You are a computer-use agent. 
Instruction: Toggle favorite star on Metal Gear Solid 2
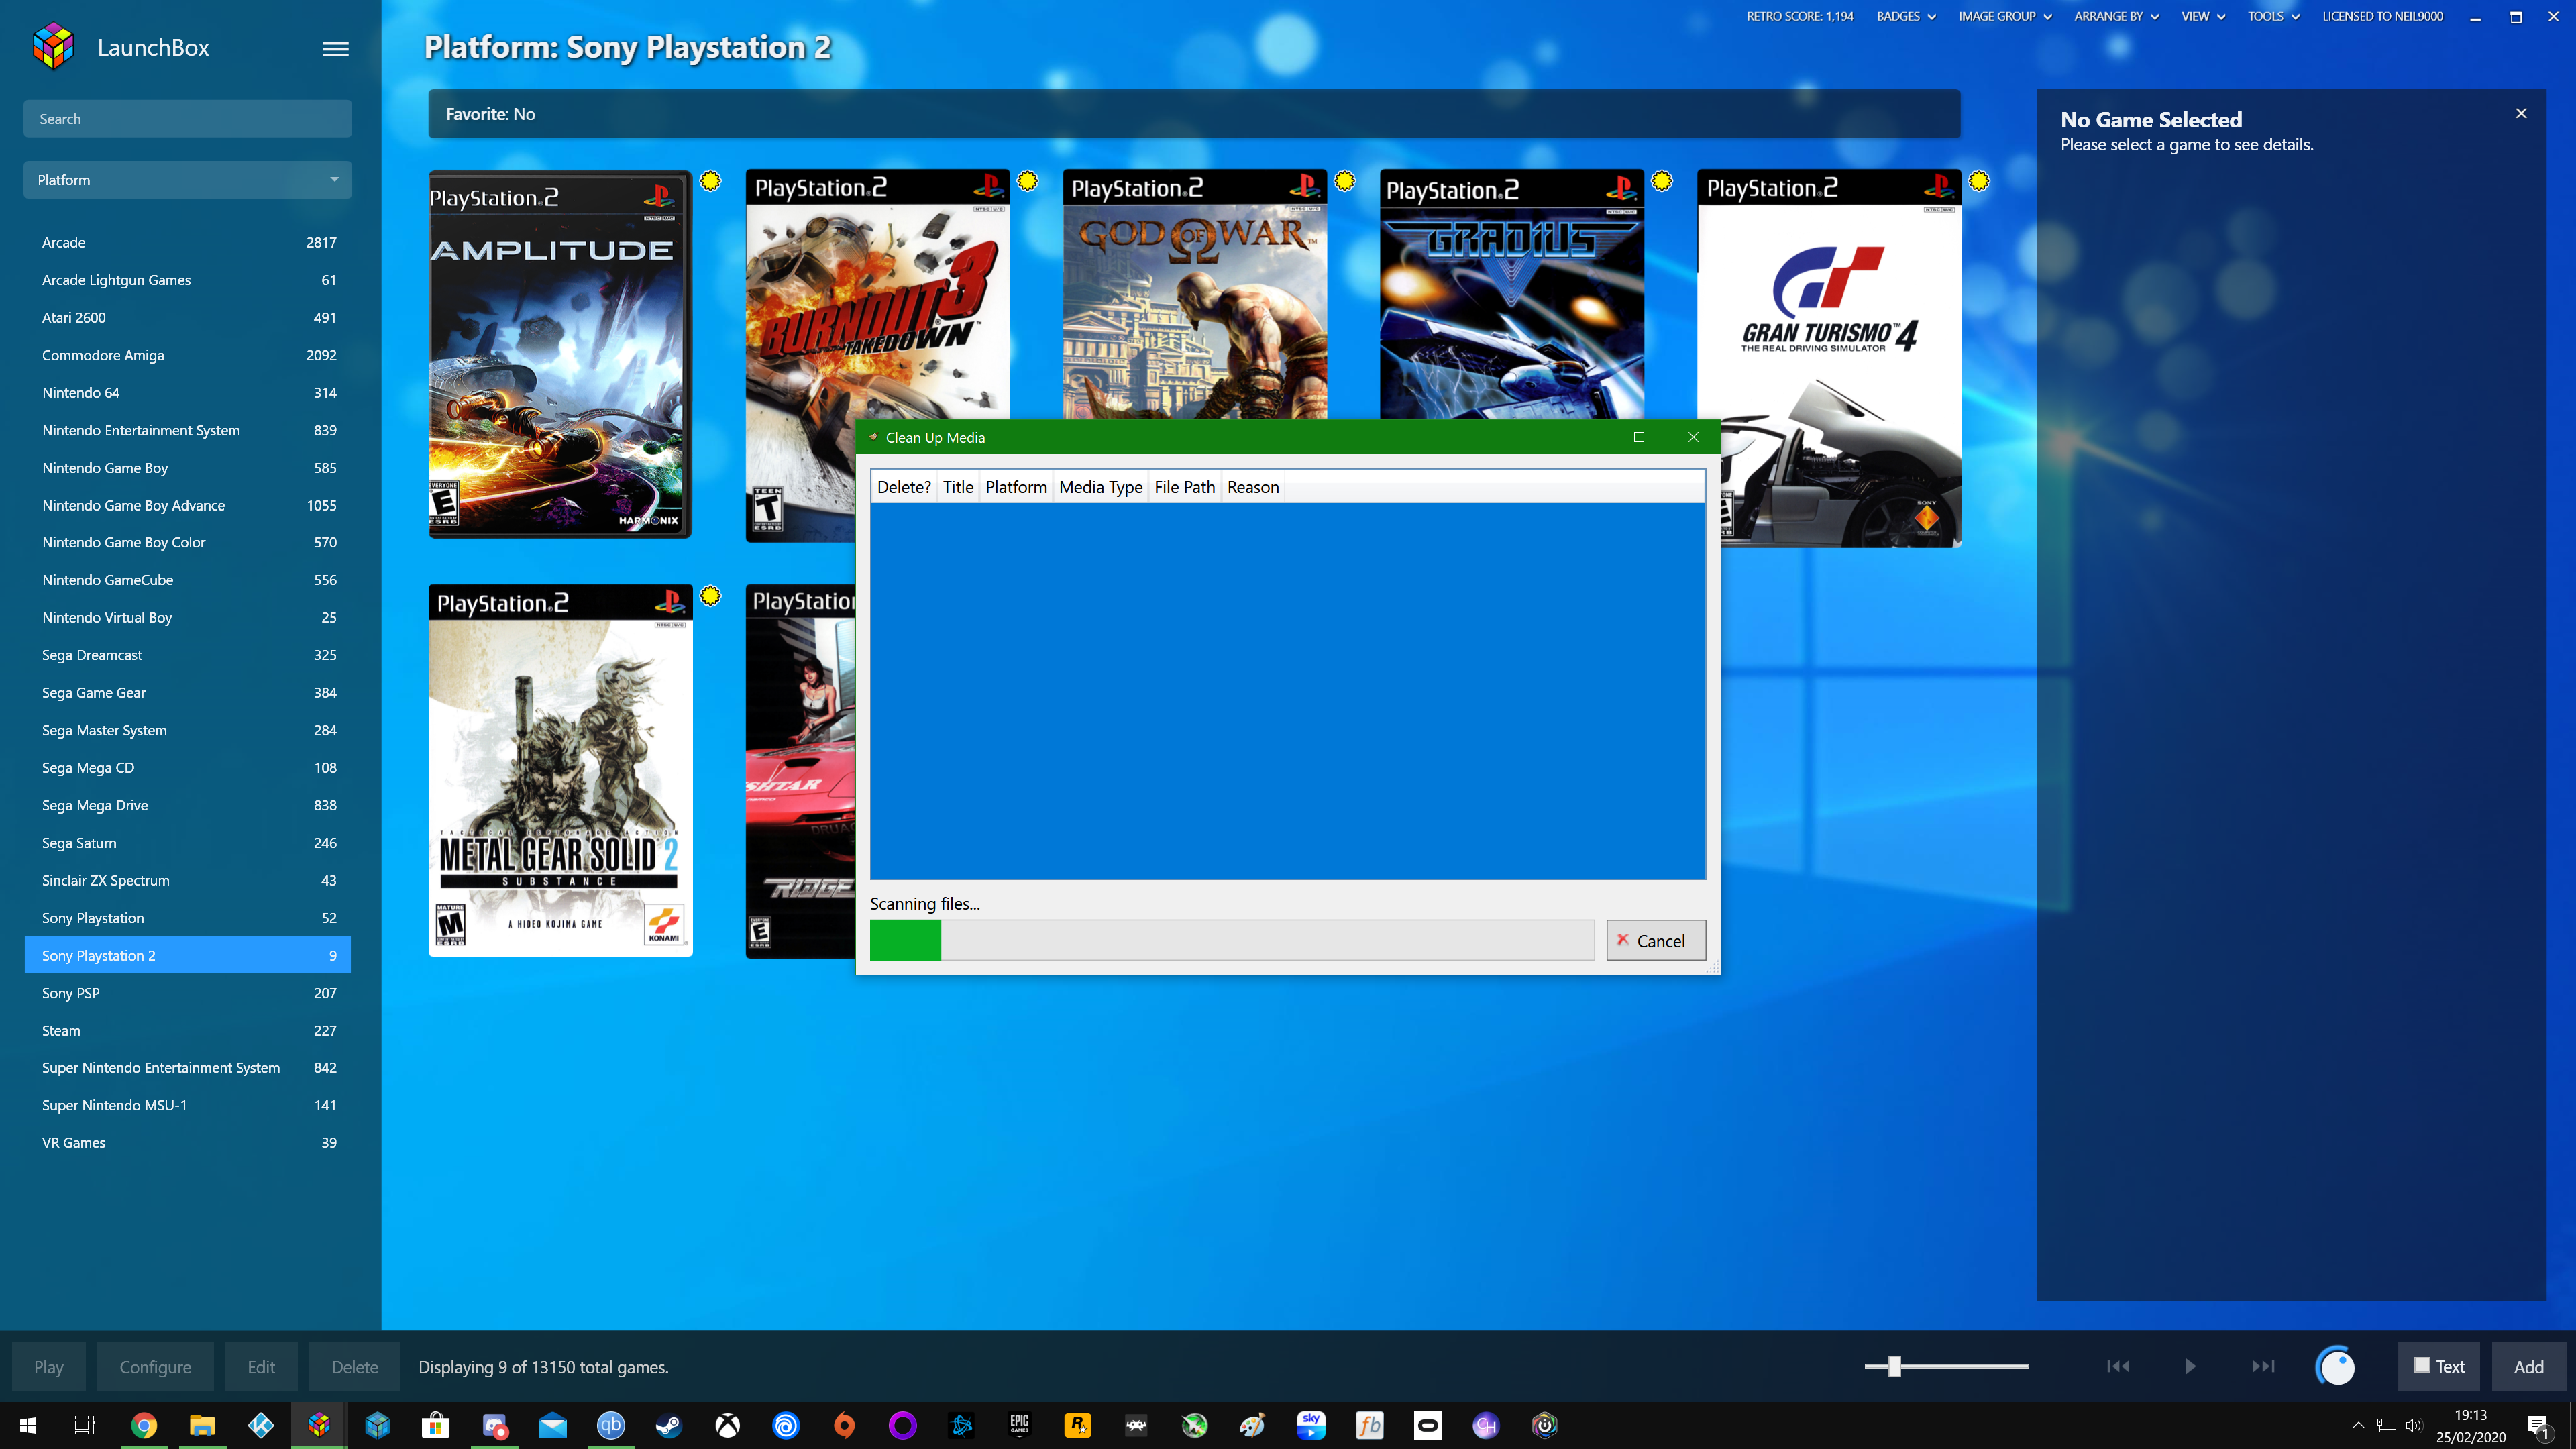[710, 596]
